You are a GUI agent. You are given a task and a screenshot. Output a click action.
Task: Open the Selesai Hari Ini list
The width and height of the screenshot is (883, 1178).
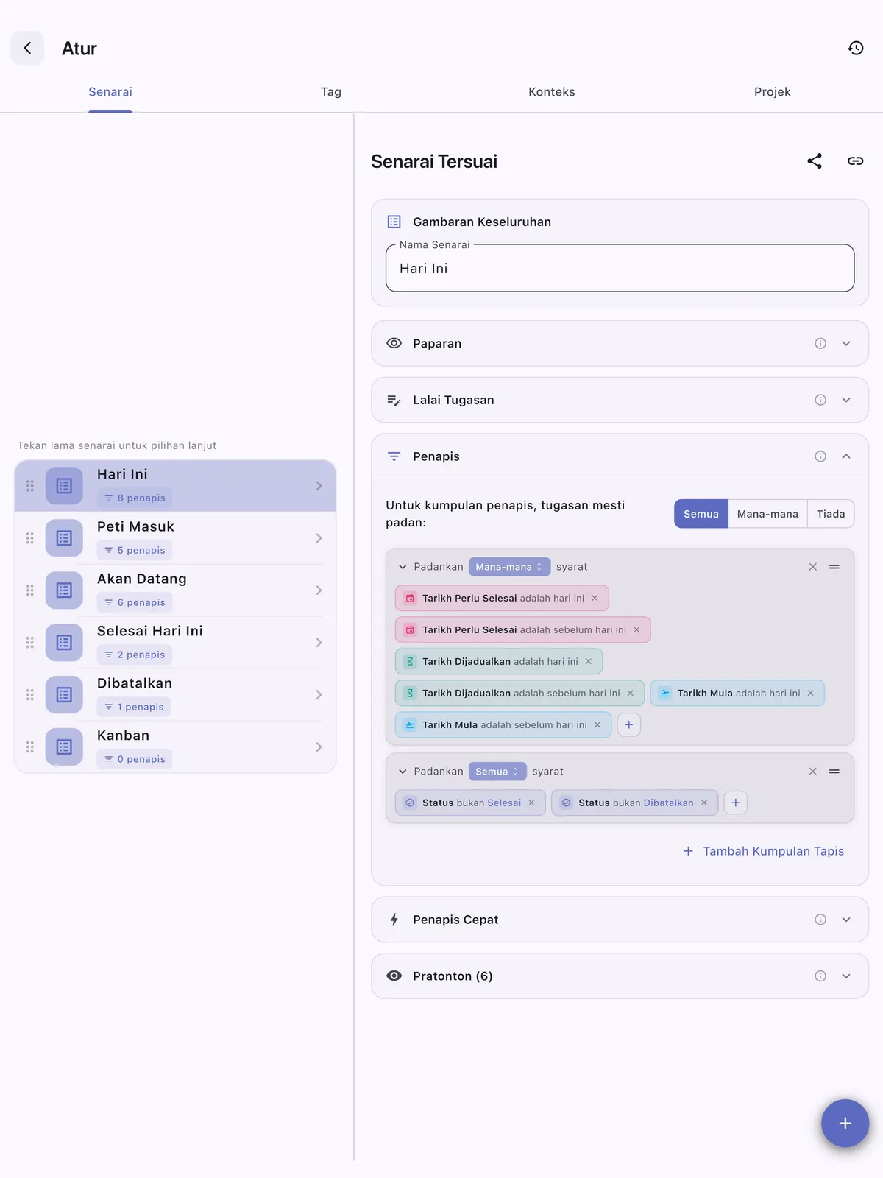175,643
